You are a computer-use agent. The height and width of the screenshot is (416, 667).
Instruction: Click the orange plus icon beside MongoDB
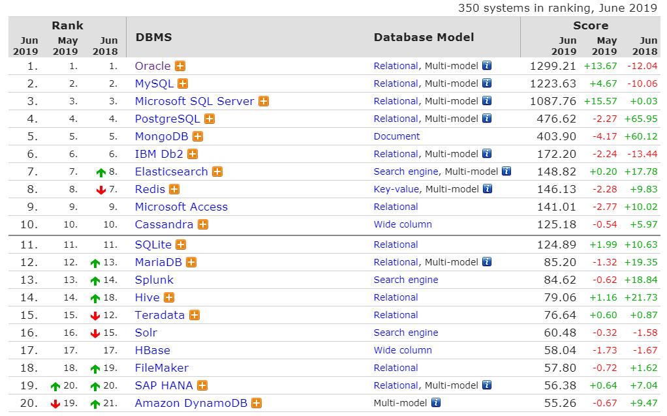198,136
